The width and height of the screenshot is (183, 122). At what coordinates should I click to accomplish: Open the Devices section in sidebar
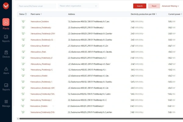(6, 54)
